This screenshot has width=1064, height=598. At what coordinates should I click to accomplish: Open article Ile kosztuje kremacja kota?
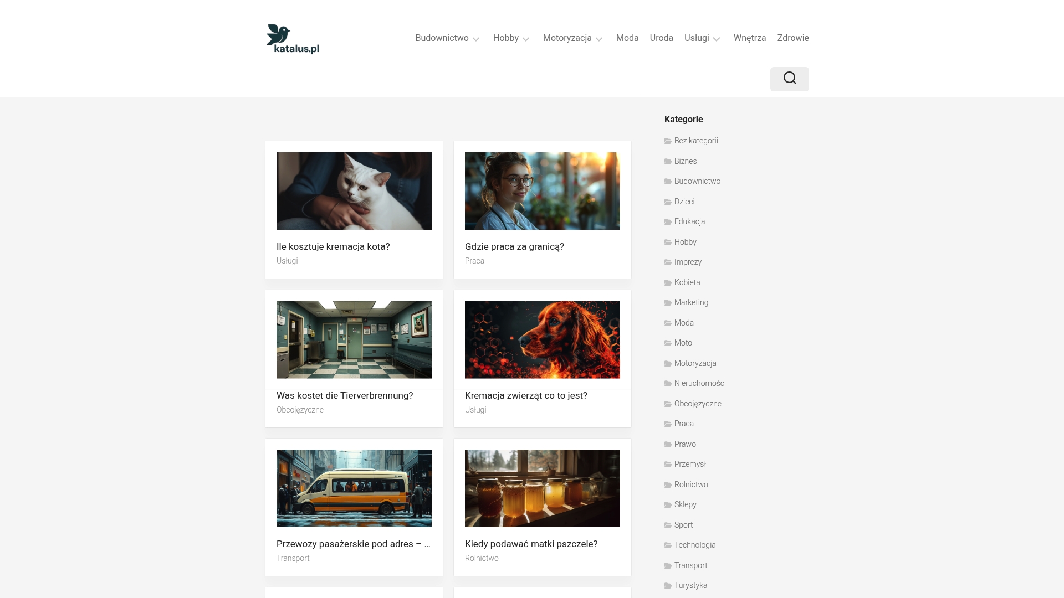tap(333, 246)
